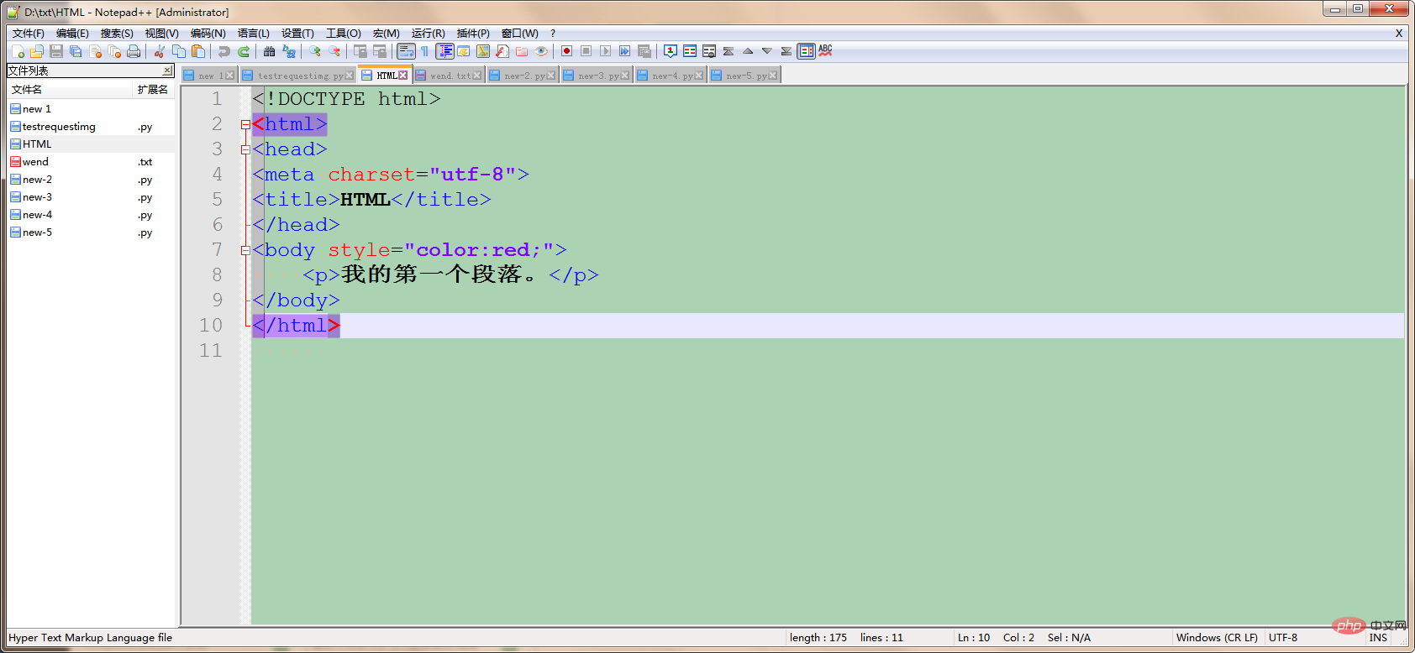The image size is (1415, 653).
Task: Close the new-4.py tab
Action: tap(699, 76)
